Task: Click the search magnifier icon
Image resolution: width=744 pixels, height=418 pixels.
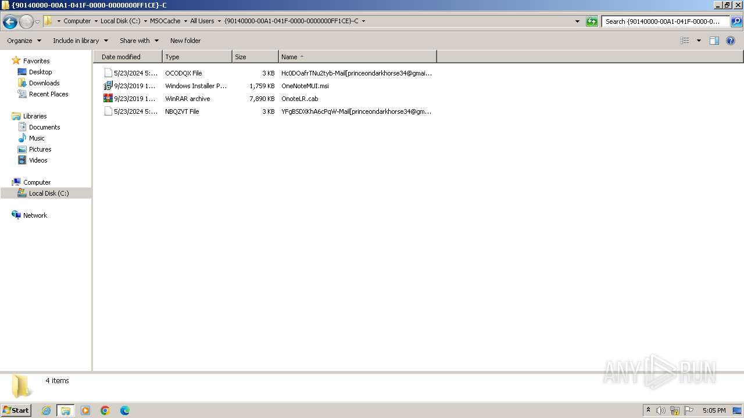Action: (736, 21)
